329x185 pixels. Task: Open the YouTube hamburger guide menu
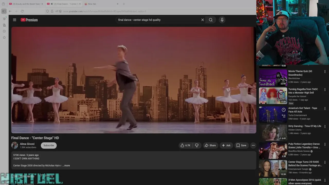tap(15, 20)
